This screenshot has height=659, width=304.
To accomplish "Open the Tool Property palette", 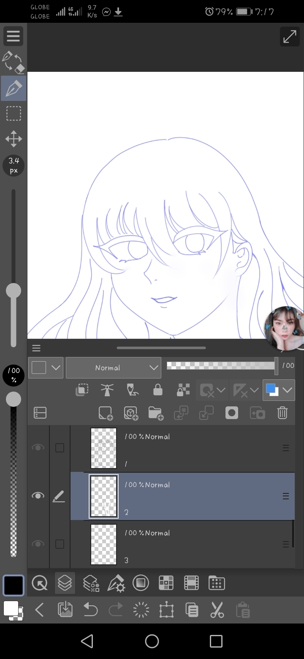I will pos(116,583).
